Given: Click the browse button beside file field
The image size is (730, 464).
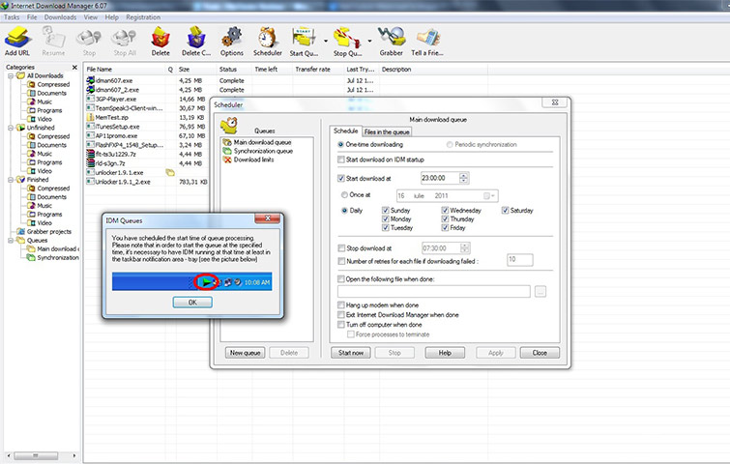Looking at the screenshot, I should [x=540, y=292].
